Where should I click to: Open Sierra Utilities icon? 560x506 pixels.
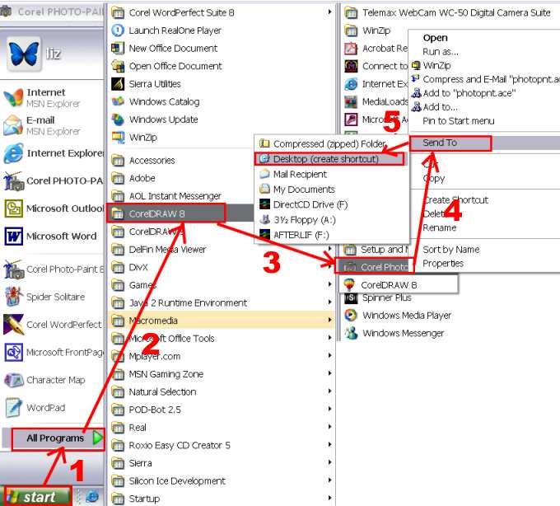coord(118,84)
